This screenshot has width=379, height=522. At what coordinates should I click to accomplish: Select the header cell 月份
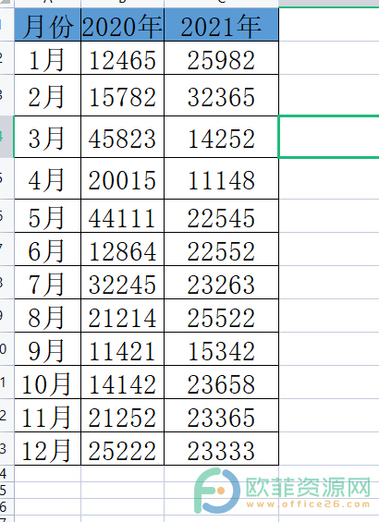tap(48, 25)
